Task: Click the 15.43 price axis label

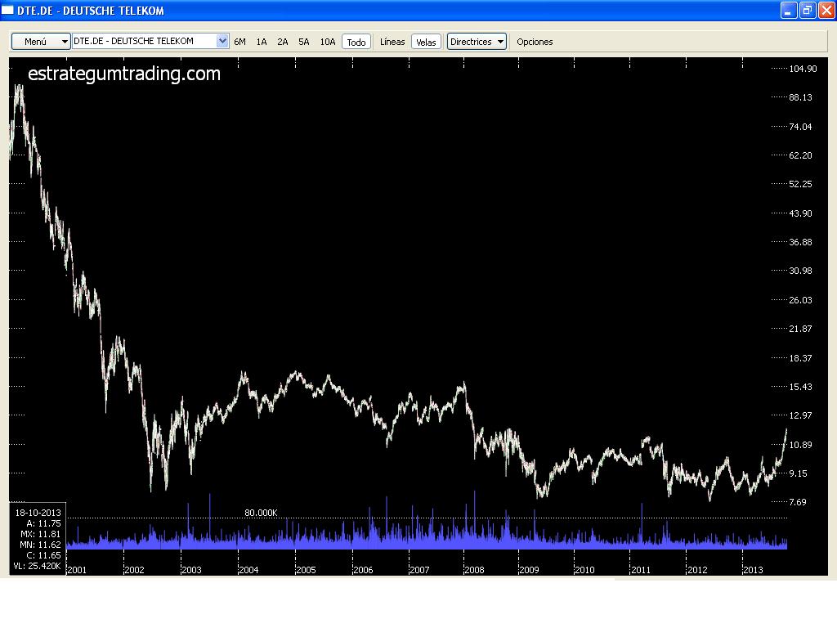Action: tap(800, 387)
